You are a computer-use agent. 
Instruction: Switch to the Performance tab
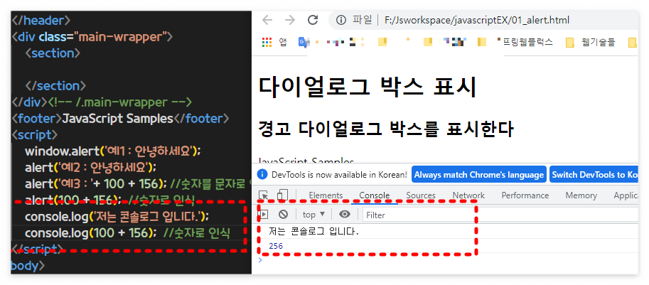click(x=525, y=195)
